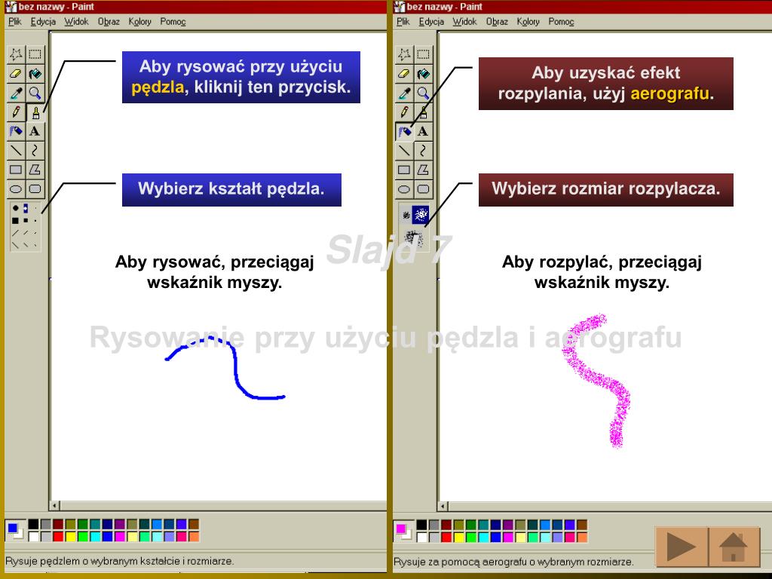Select the Line tool in left Paint window
Viewport: 772px width, 579px height.
pyautogui.click(x=16, y=150)
